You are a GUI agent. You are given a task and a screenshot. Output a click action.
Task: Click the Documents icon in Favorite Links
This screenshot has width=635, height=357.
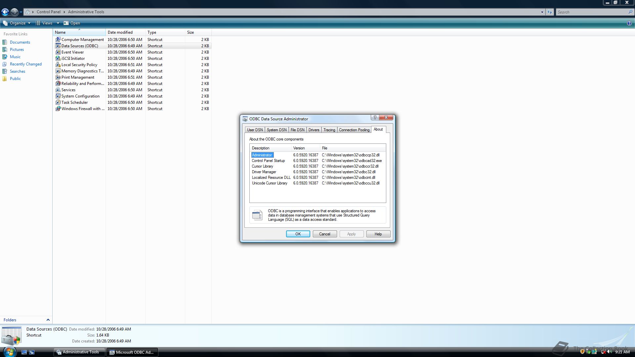tap(5, 42)
